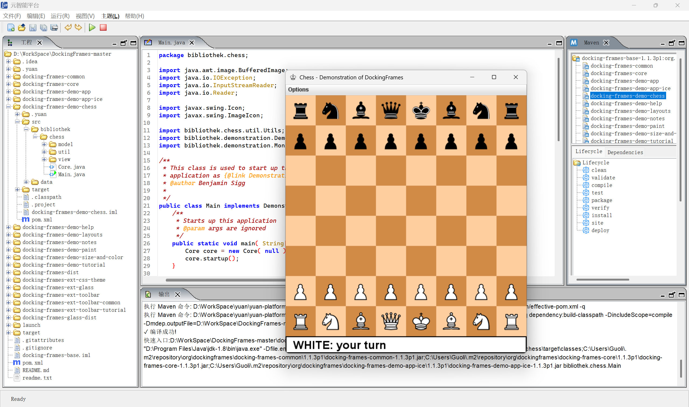The image size is (689, 407).
Task: Externalize the 工程 project panel
Action: [124, 43]
